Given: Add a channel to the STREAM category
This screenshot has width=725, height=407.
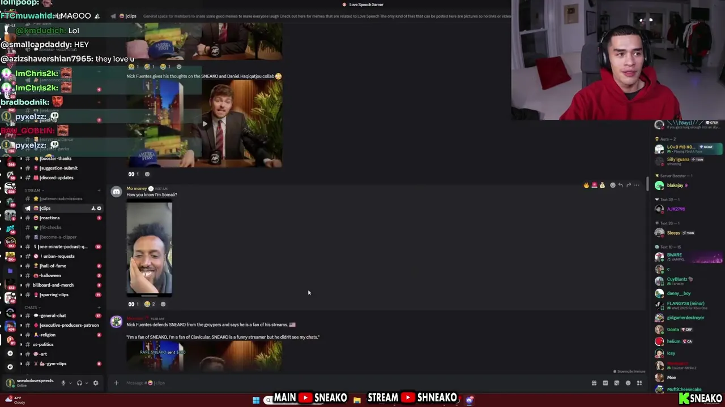Looking at the screenshot, I should [99, 190].
